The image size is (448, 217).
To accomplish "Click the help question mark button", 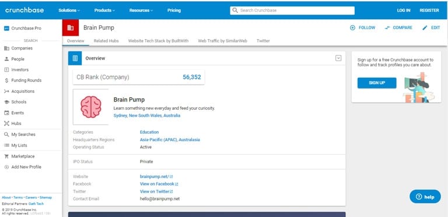I will (x=425, y=197).
